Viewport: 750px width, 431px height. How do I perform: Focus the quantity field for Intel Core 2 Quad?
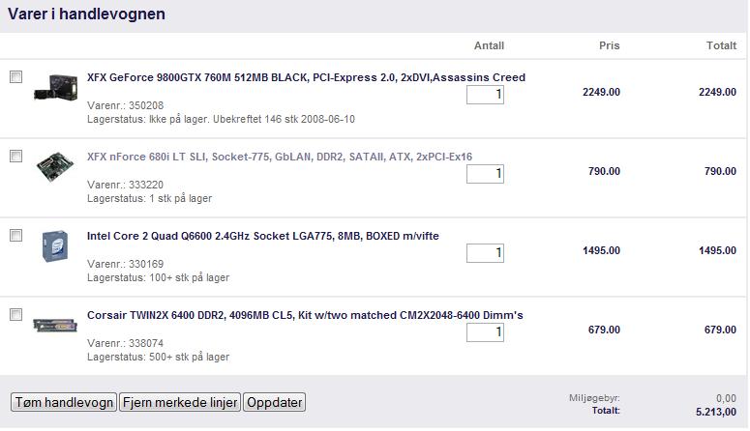point(485,253)
